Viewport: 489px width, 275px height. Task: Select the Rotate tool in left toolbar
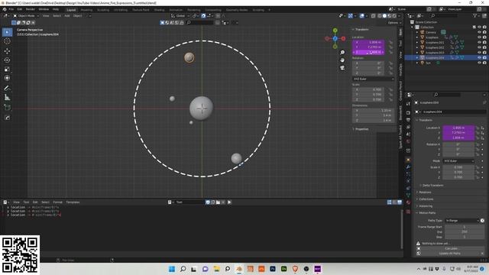(x=7, y=60)
